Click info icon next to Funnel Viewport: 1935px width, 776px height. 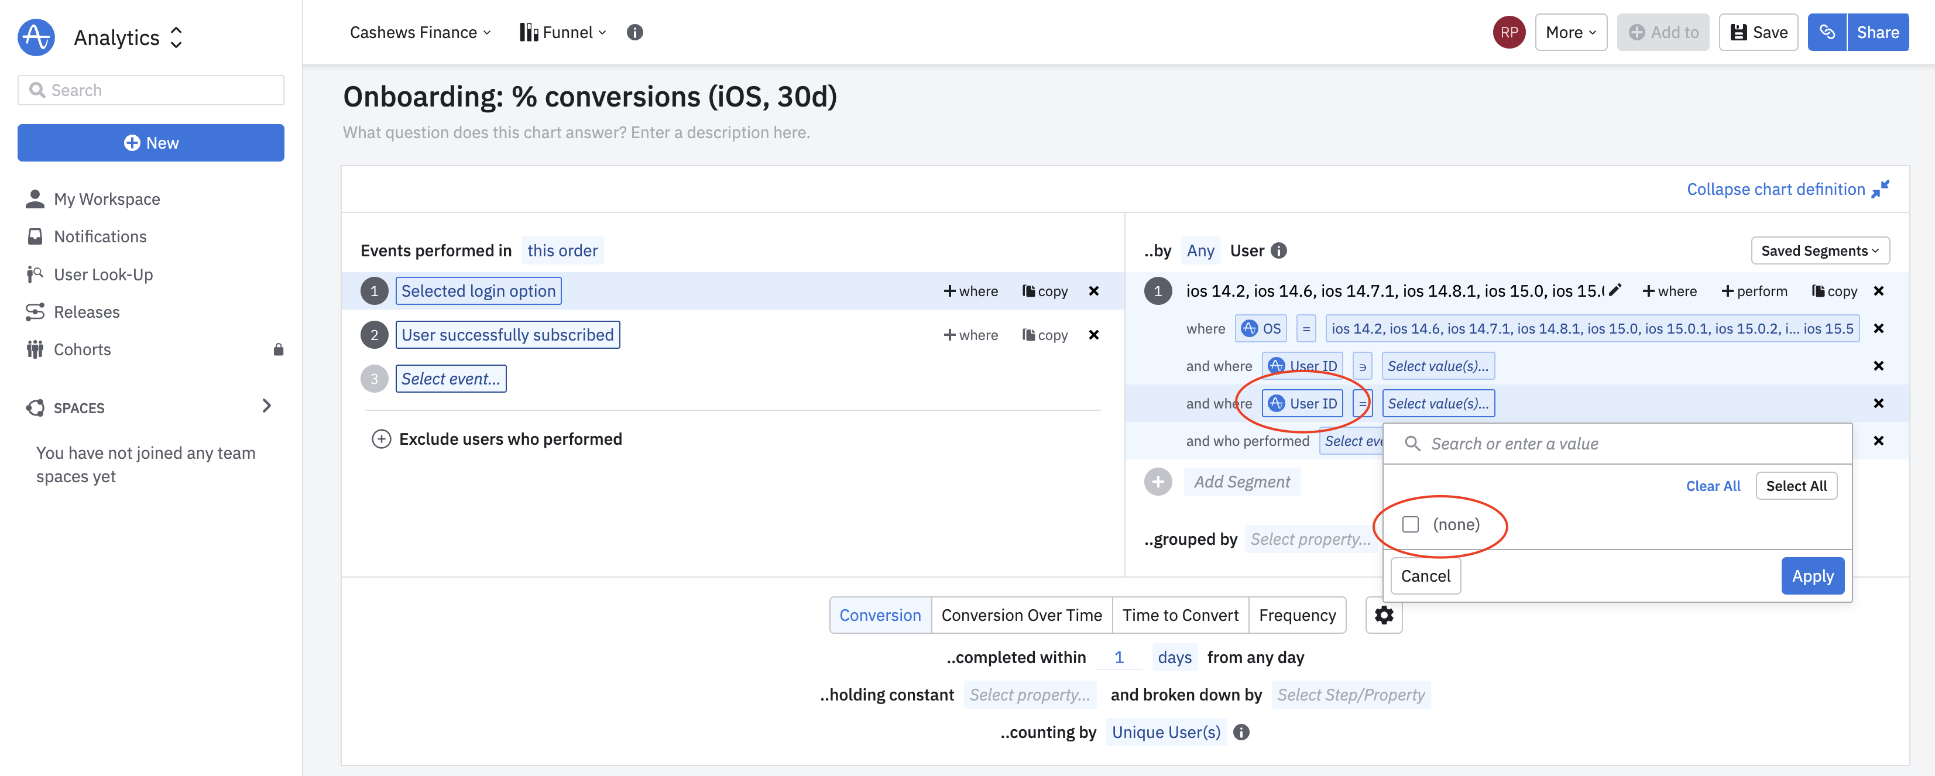tap(634, 32)
